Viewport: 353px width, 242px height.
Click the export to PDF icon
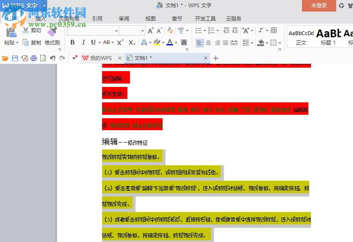point(24,59)
